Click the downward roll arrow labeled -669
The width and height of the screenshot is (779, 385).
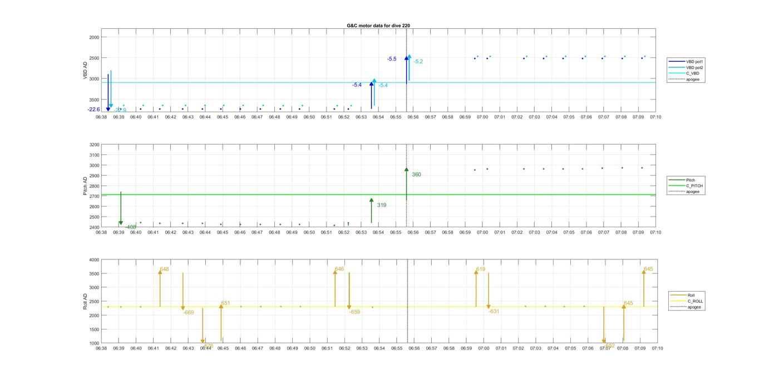pos(183,292)
